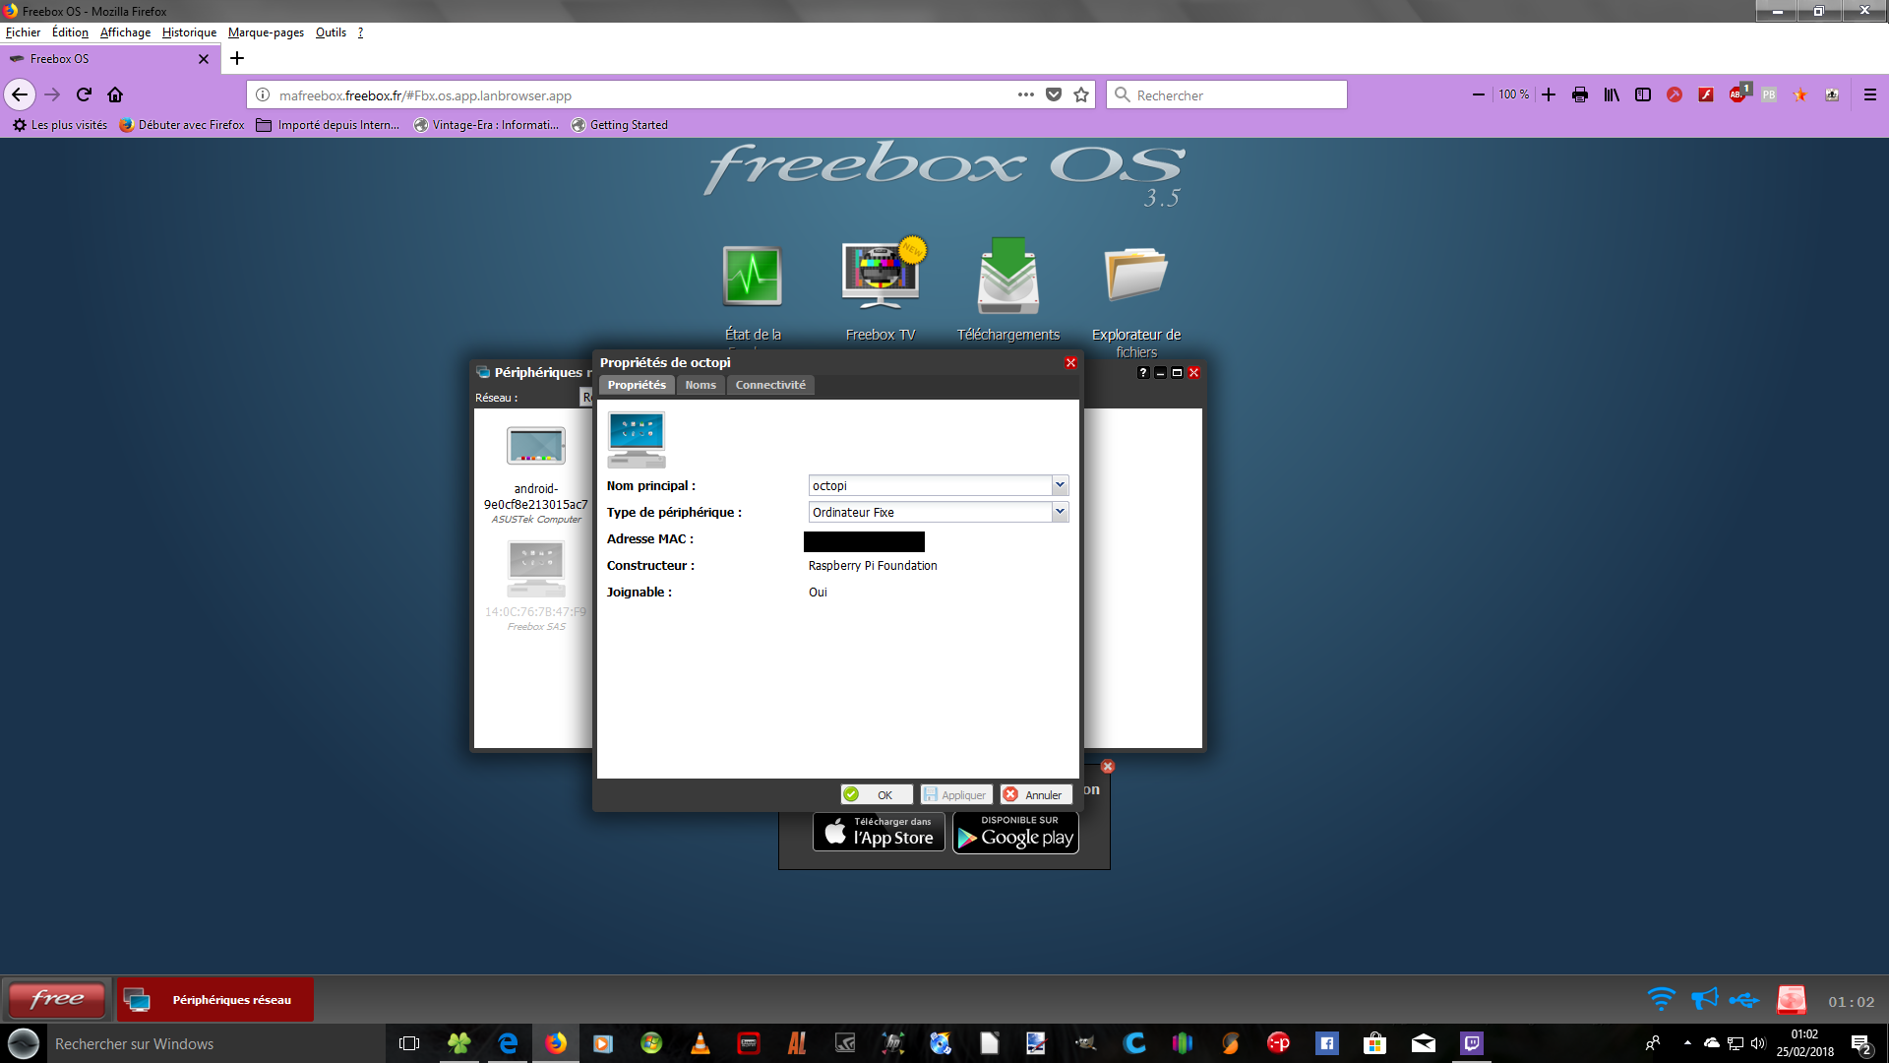Print the page with printer icon
Image resolution: width=1889 pixels, height=1063 pixels.
tap(1580, 94)
